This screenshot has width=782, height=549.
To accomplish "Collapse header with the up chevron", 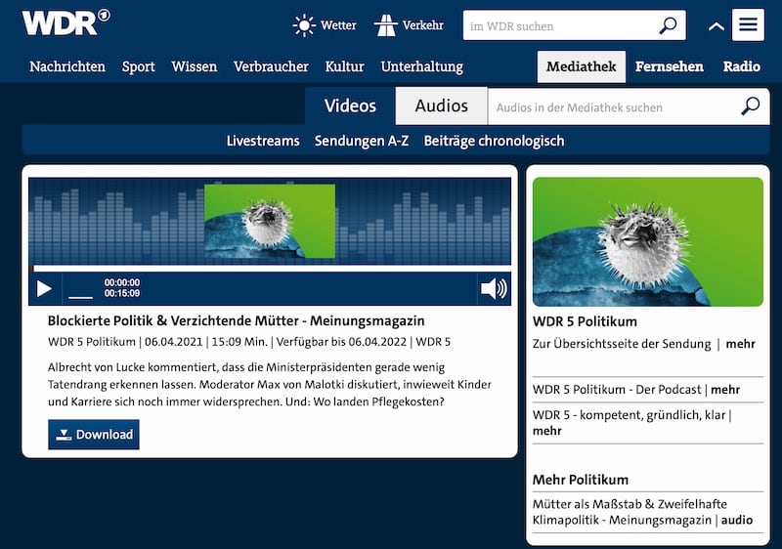I will (x=716, y=26).
